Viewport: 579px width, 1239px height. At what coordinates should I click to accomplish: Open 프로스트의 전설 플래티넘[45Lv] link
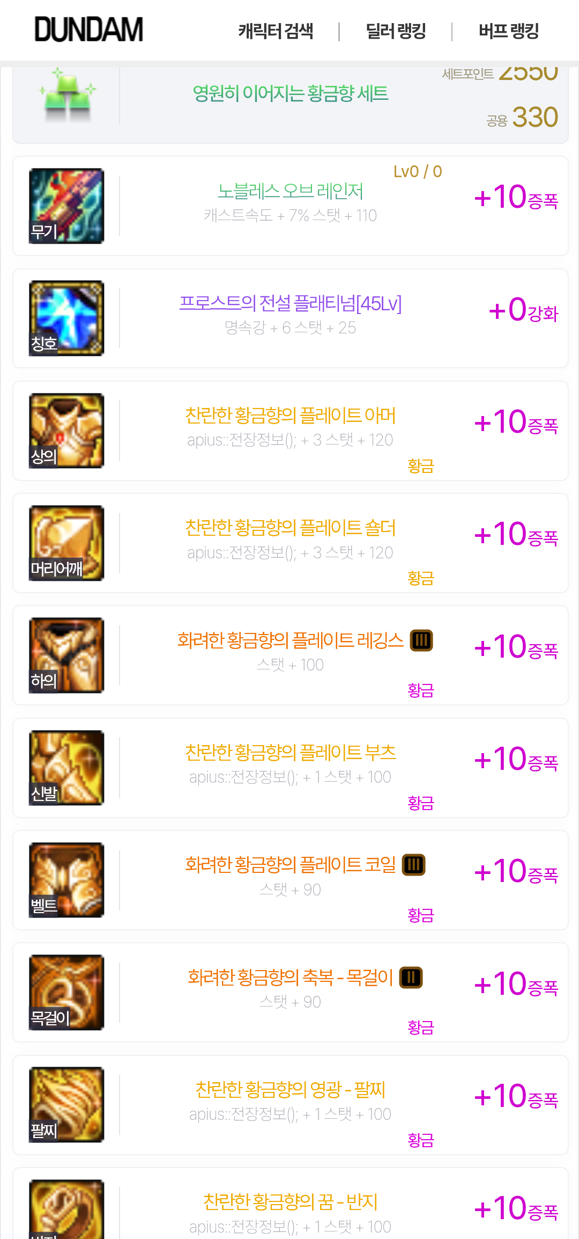tap(291, 303)
